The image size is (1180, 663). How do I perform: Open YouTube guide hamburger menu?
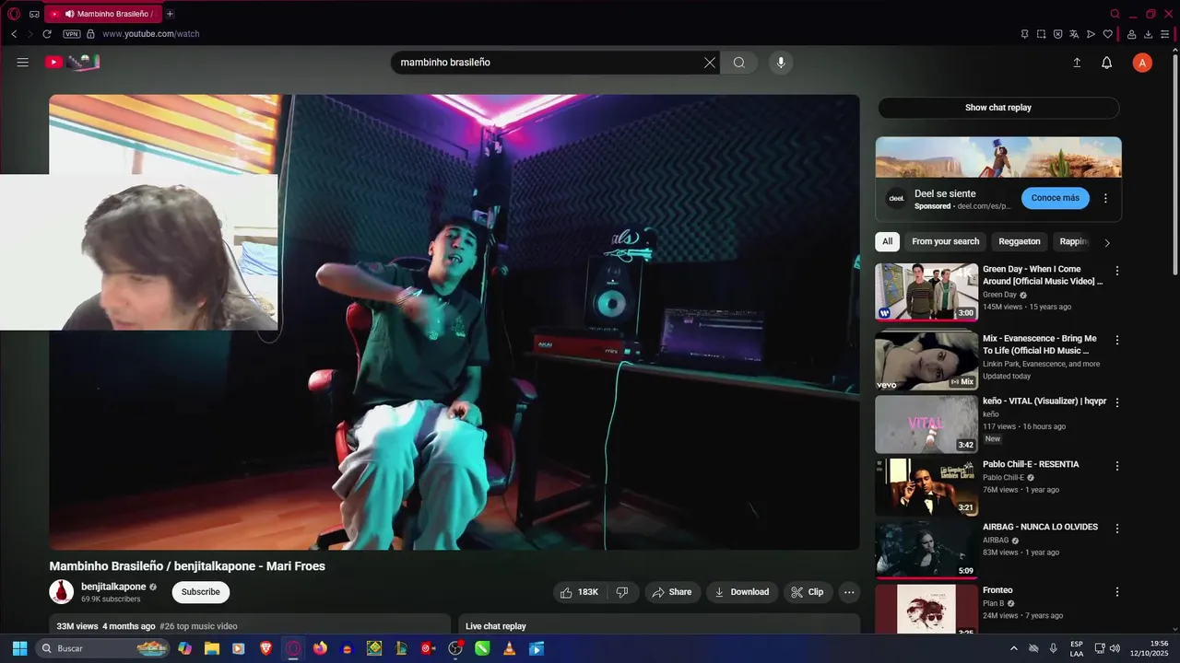pyautogui.click(x=23, y=63)
